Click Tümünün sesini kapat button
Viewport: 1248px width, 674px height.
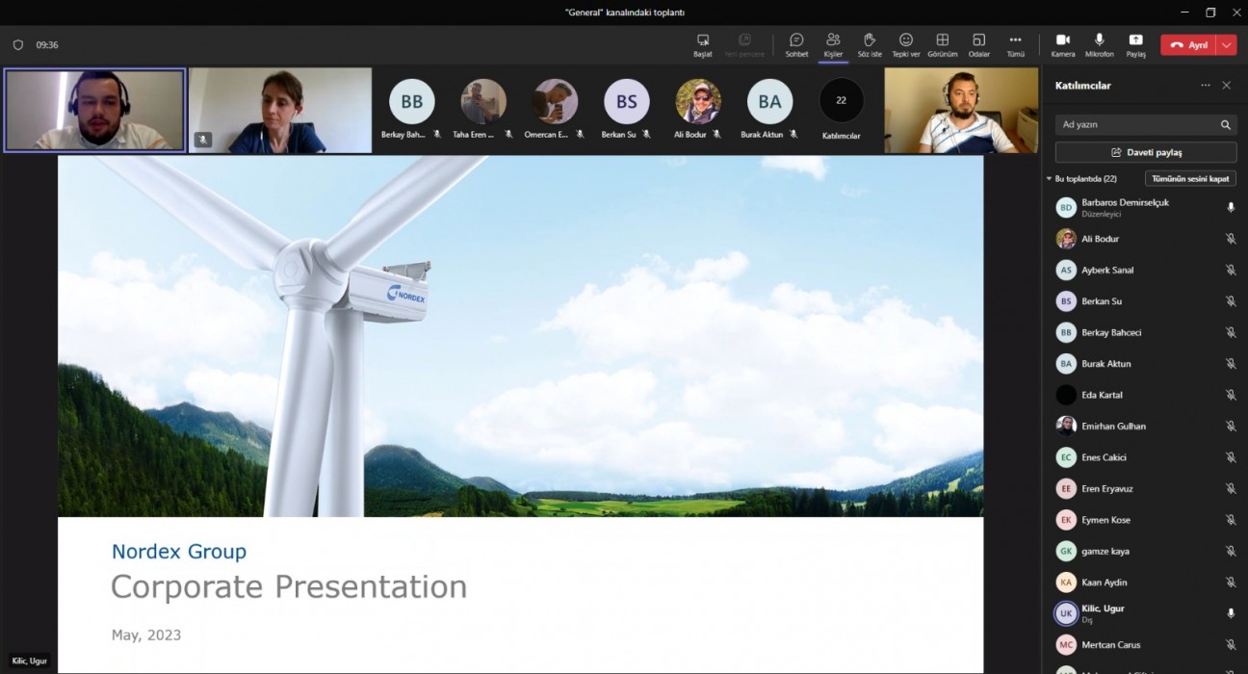coord(1190,179)
